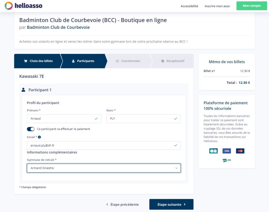Click the 'Billet x1' memo line
This screenshot has width=269, height=212.
[x=227, y=71]
